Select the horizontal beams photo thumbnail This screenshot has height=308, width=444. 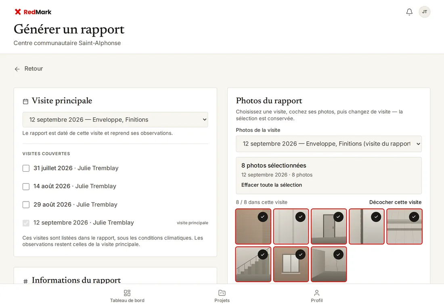(404, 227)
